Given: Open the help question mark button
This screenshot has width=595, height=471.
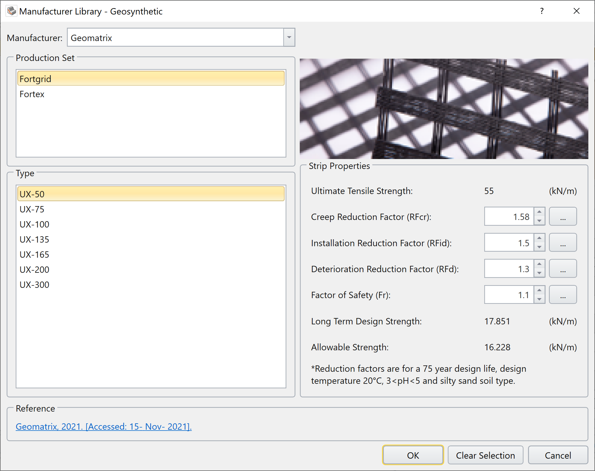Looking at the screenshot, I should point(542,11).
